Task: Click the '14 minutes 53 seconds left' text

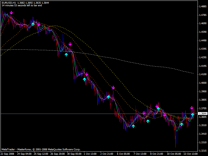Action: pyautogui.click(x=22, y=5)
